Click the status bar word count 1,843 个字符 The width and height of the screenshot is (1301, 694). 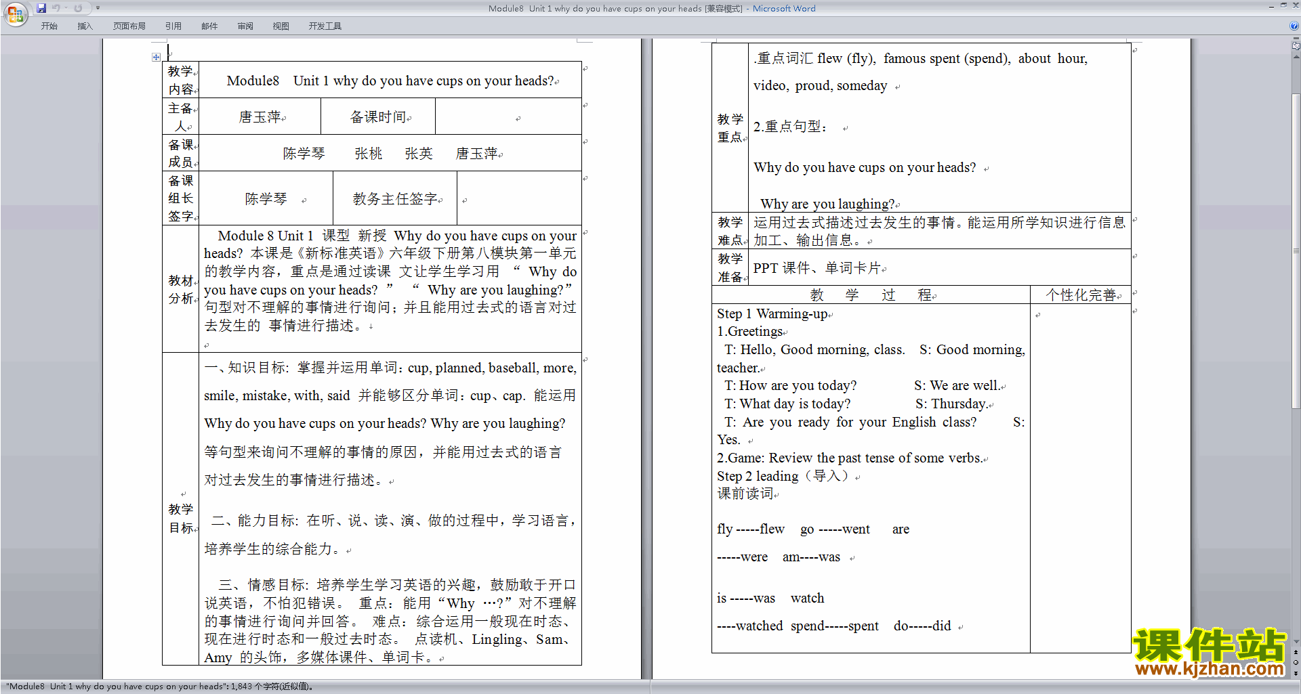tap(272, 687)
